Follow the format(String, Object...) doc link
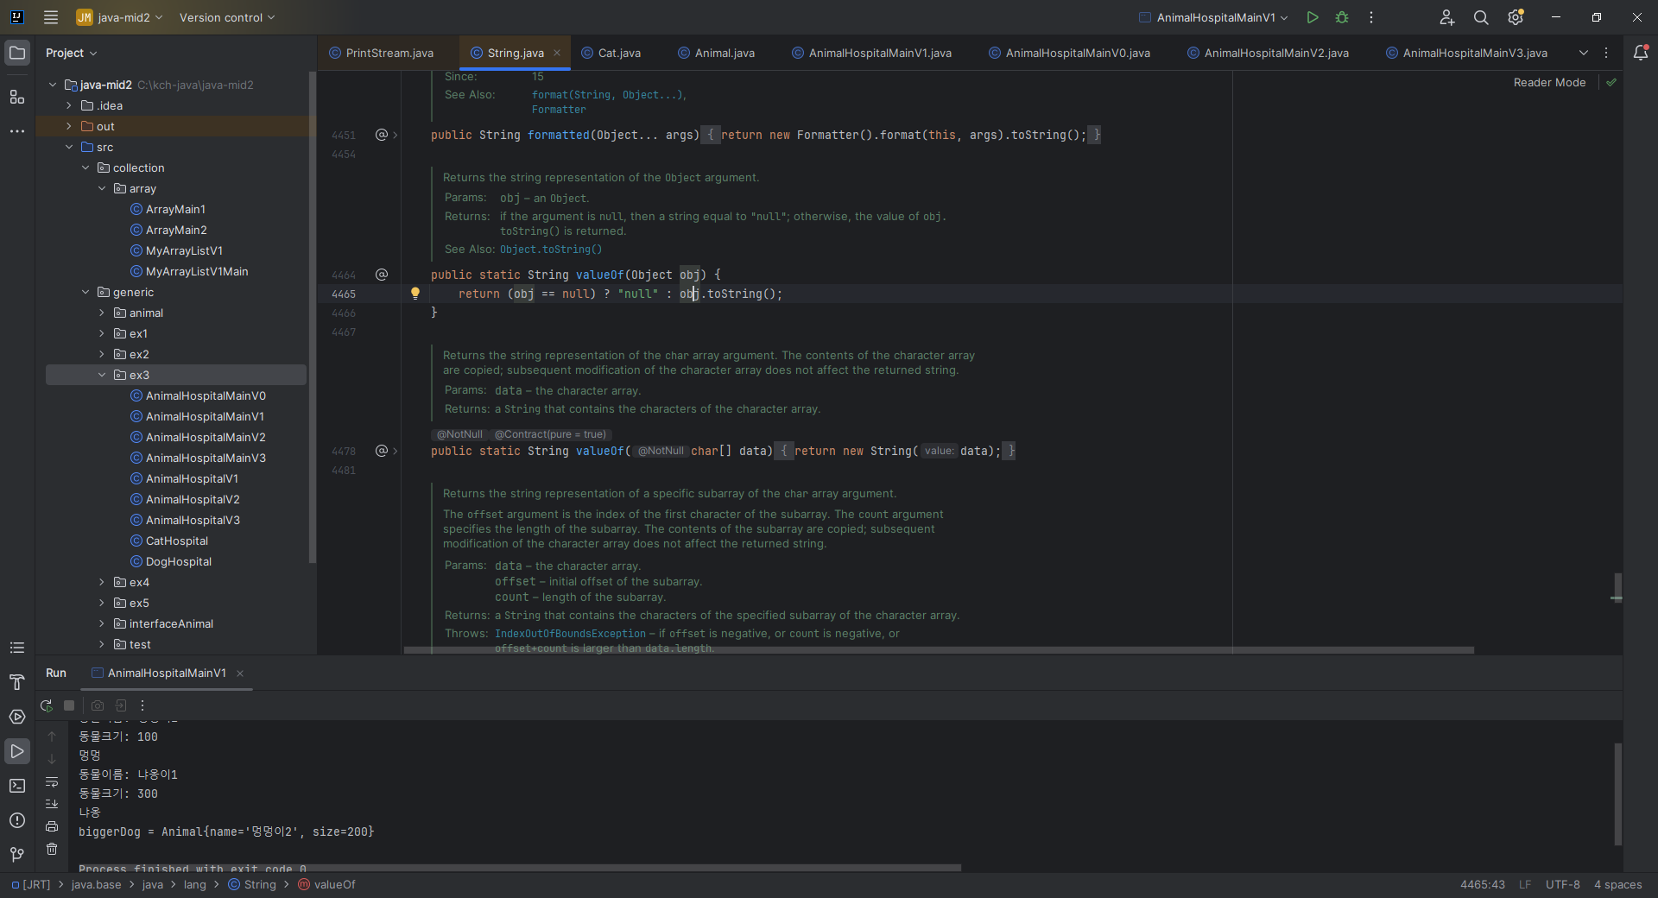Image resolution: width=1658 pixels, height=898 pixels. click(609, 95)
